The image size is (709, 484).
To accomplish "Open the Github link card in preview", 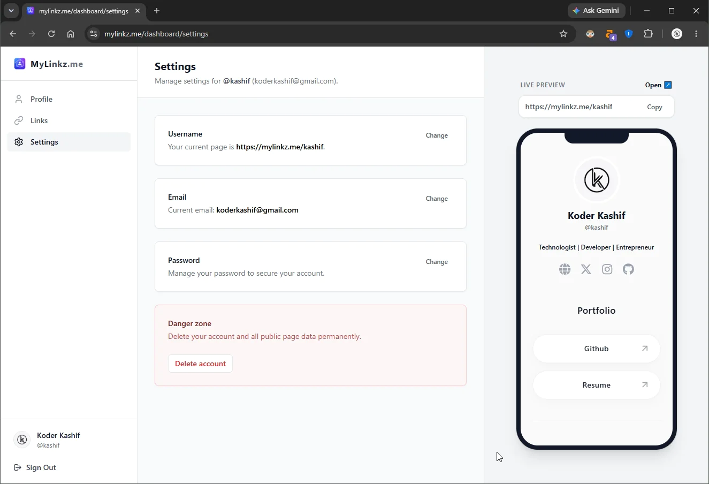I will (x=597, y=349).
